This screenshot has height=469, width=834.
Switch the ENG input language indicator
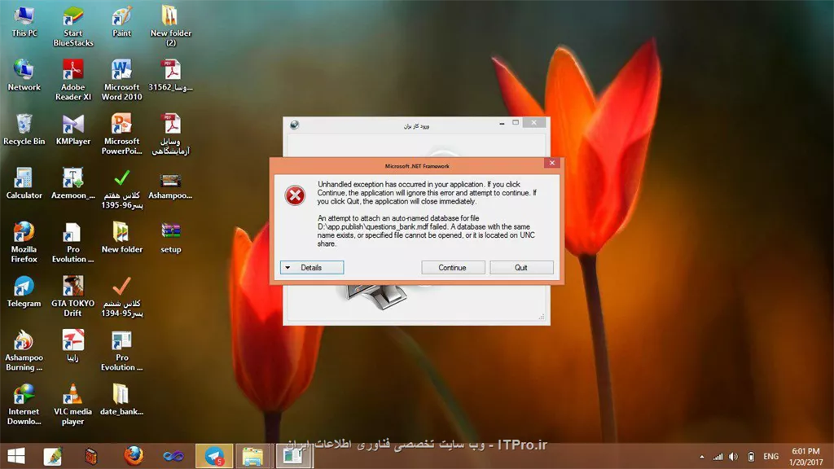[770, 457]
